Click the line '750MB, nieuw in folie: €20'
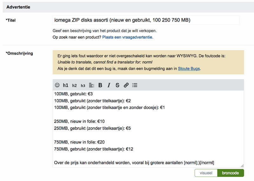The width and height of the screenshot is (254, 181). pos(79,142)
